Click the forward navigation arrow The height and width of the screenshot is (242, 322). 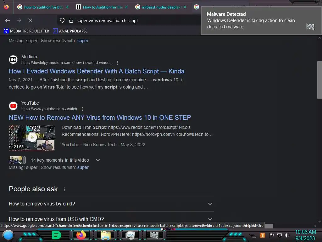tap(19, 20)
